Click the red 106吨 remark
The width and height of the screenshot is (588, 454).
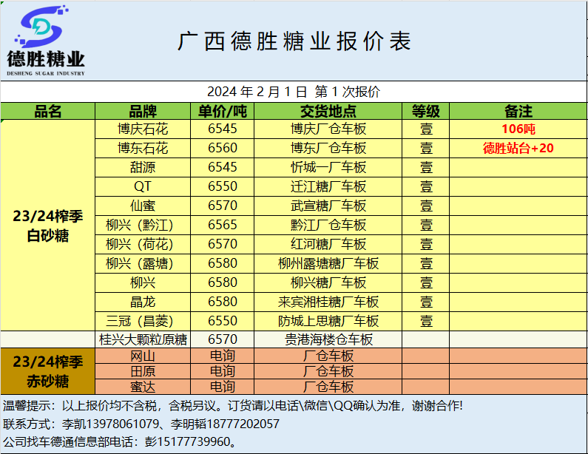coord(518,129)
